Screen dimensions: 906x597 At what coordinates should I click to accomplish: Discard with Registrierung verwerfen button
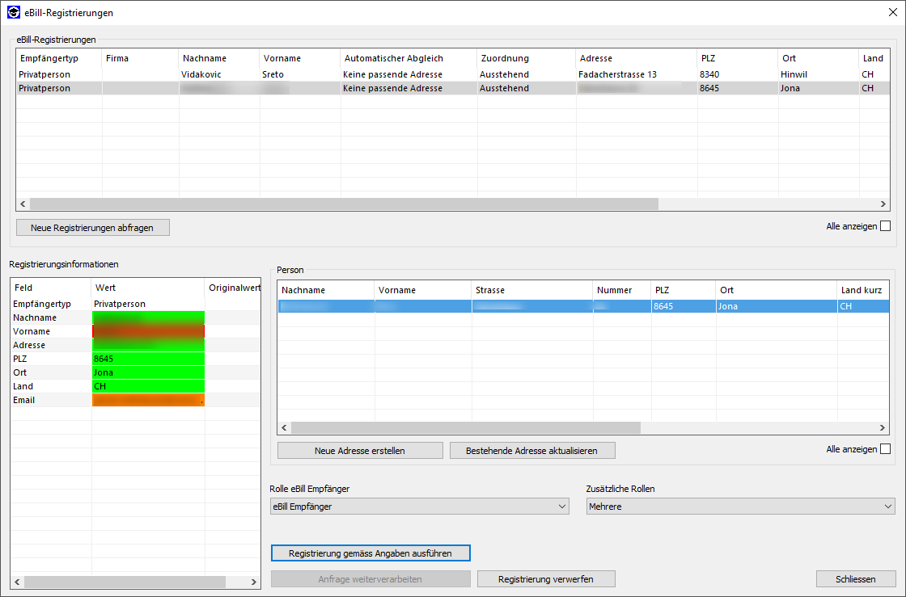point(546,579)
